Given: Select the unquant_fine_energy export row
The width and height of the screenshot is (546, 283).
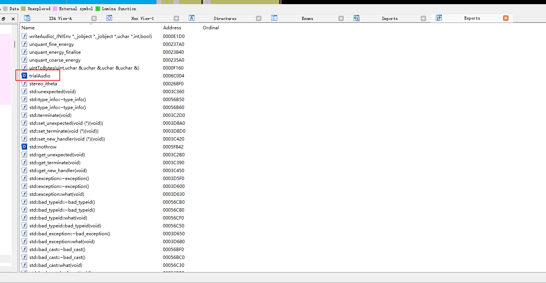Looking at the screenshot, I should tap(52, 44).
